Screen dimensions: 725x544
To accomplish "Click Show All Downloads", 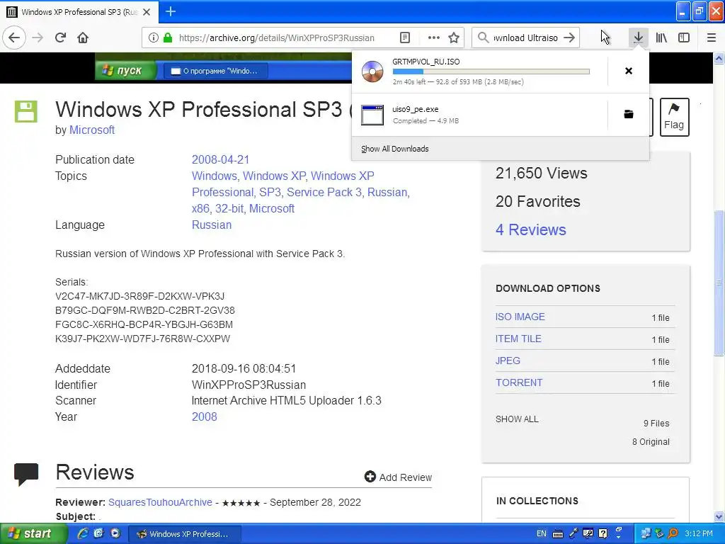I will (x=395, y=149).
